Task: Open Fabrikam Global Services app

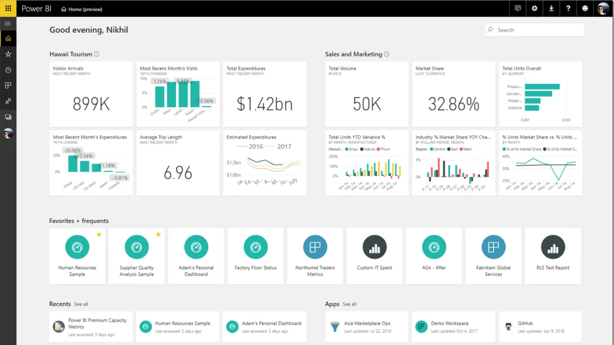Action: click(493, 256)
